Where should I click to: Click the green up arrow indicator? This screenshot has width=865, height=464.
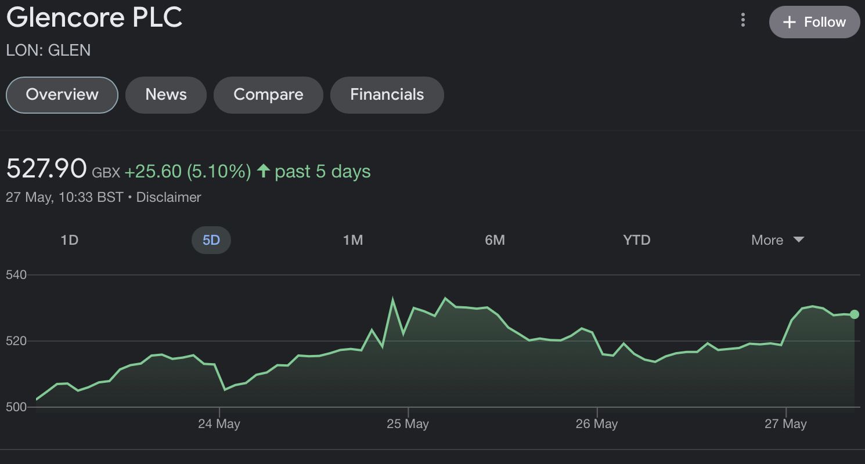coord(264,171)
